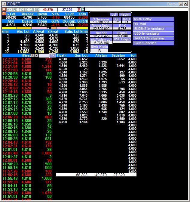Click the Risk Kodu value B
Screen dimensions: 190x202
(99, 51)
